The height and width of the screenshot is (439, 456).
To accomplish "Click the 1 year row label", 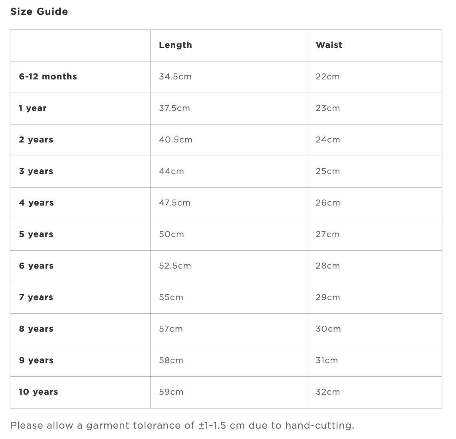I will click(x=33, y=108).
